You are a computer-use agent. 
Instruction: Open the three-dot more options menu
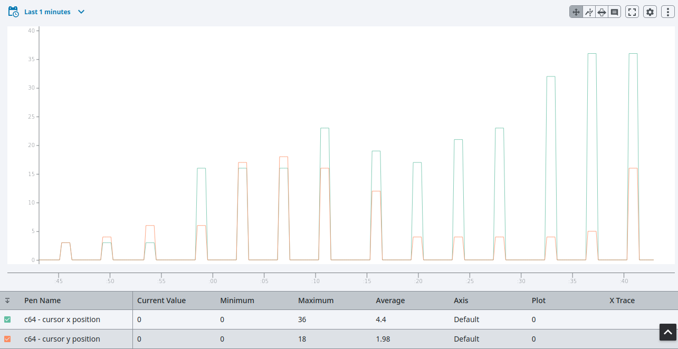(668, 12)
